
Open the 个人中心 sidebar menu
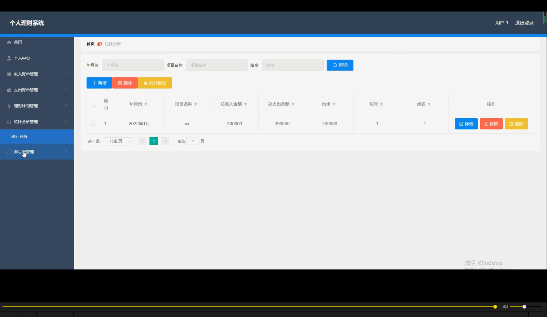(37, 58)
